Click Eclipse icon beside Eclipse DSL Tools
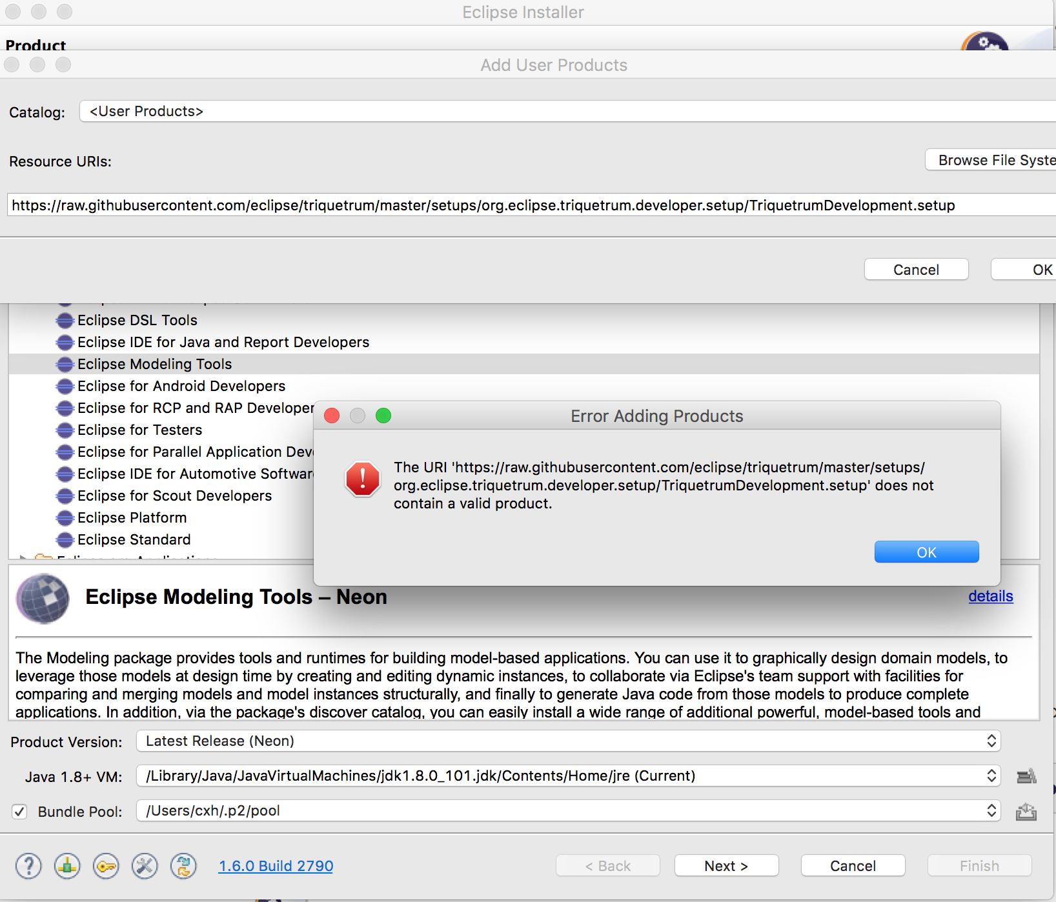1056x902 pixels. pos(65,321)
